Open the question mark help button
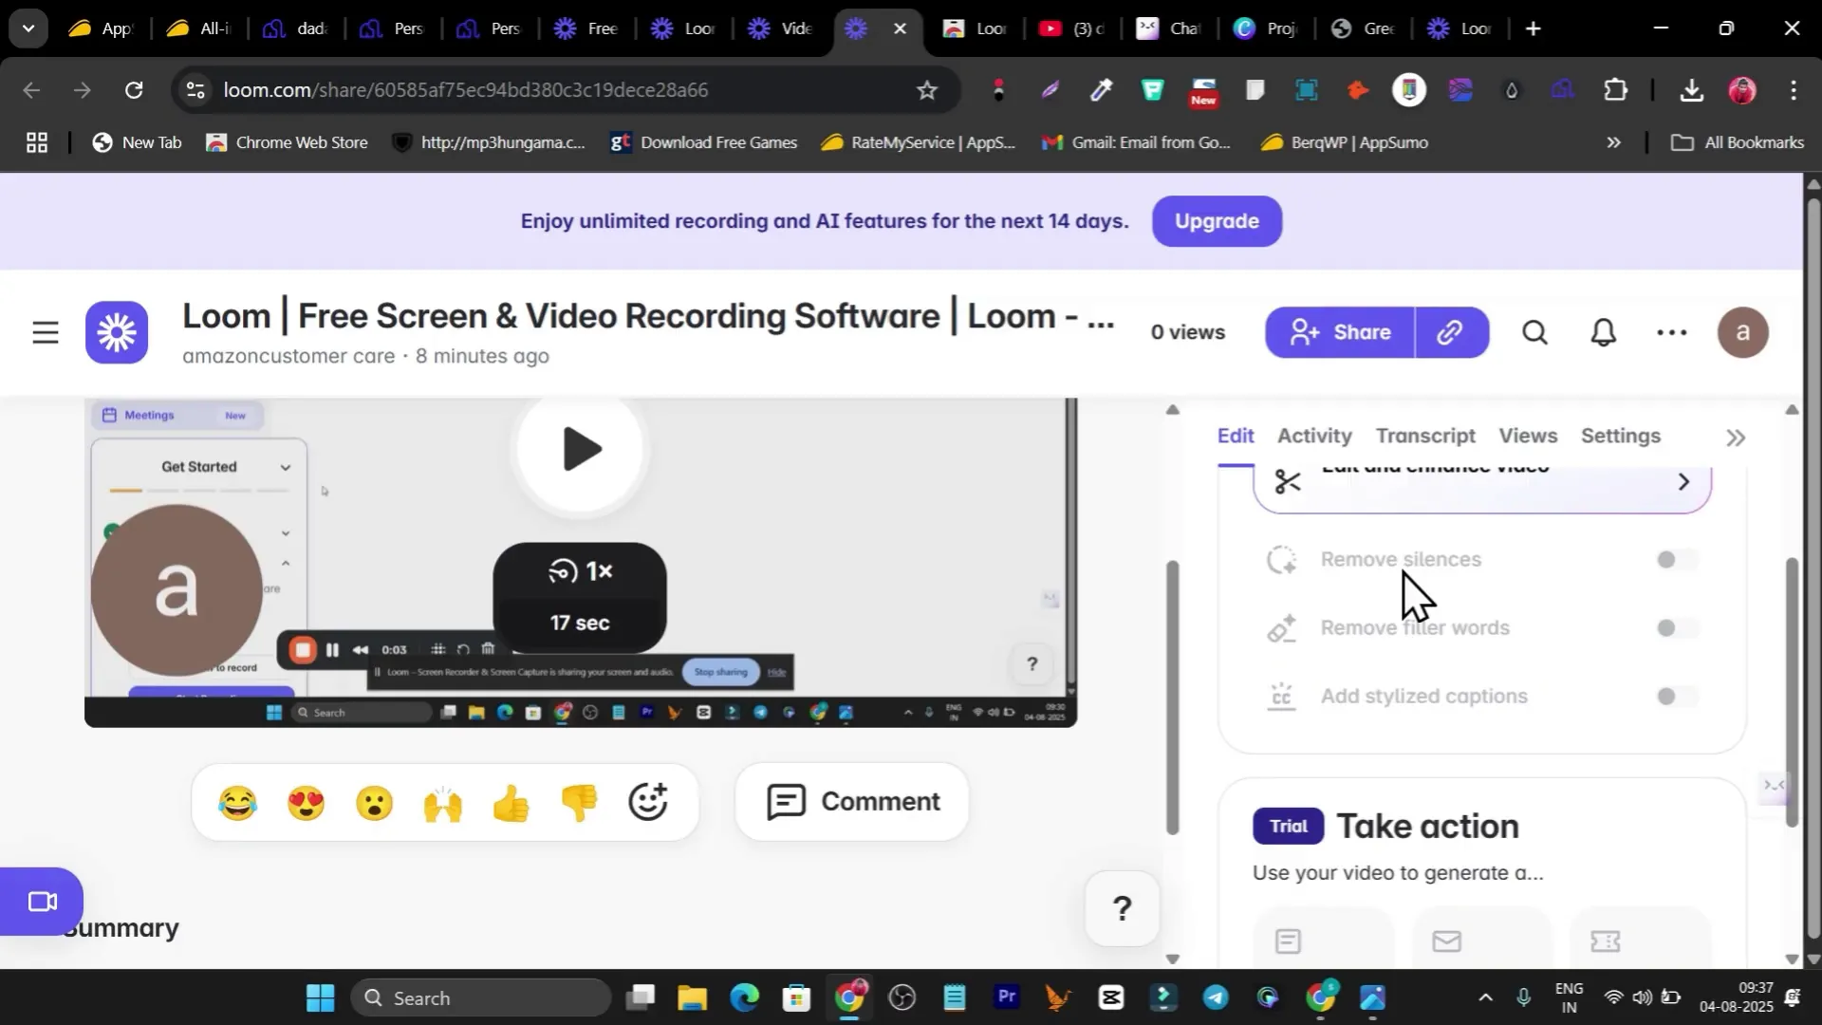Screen dimensions: 1822x1025 [1122, 908]
